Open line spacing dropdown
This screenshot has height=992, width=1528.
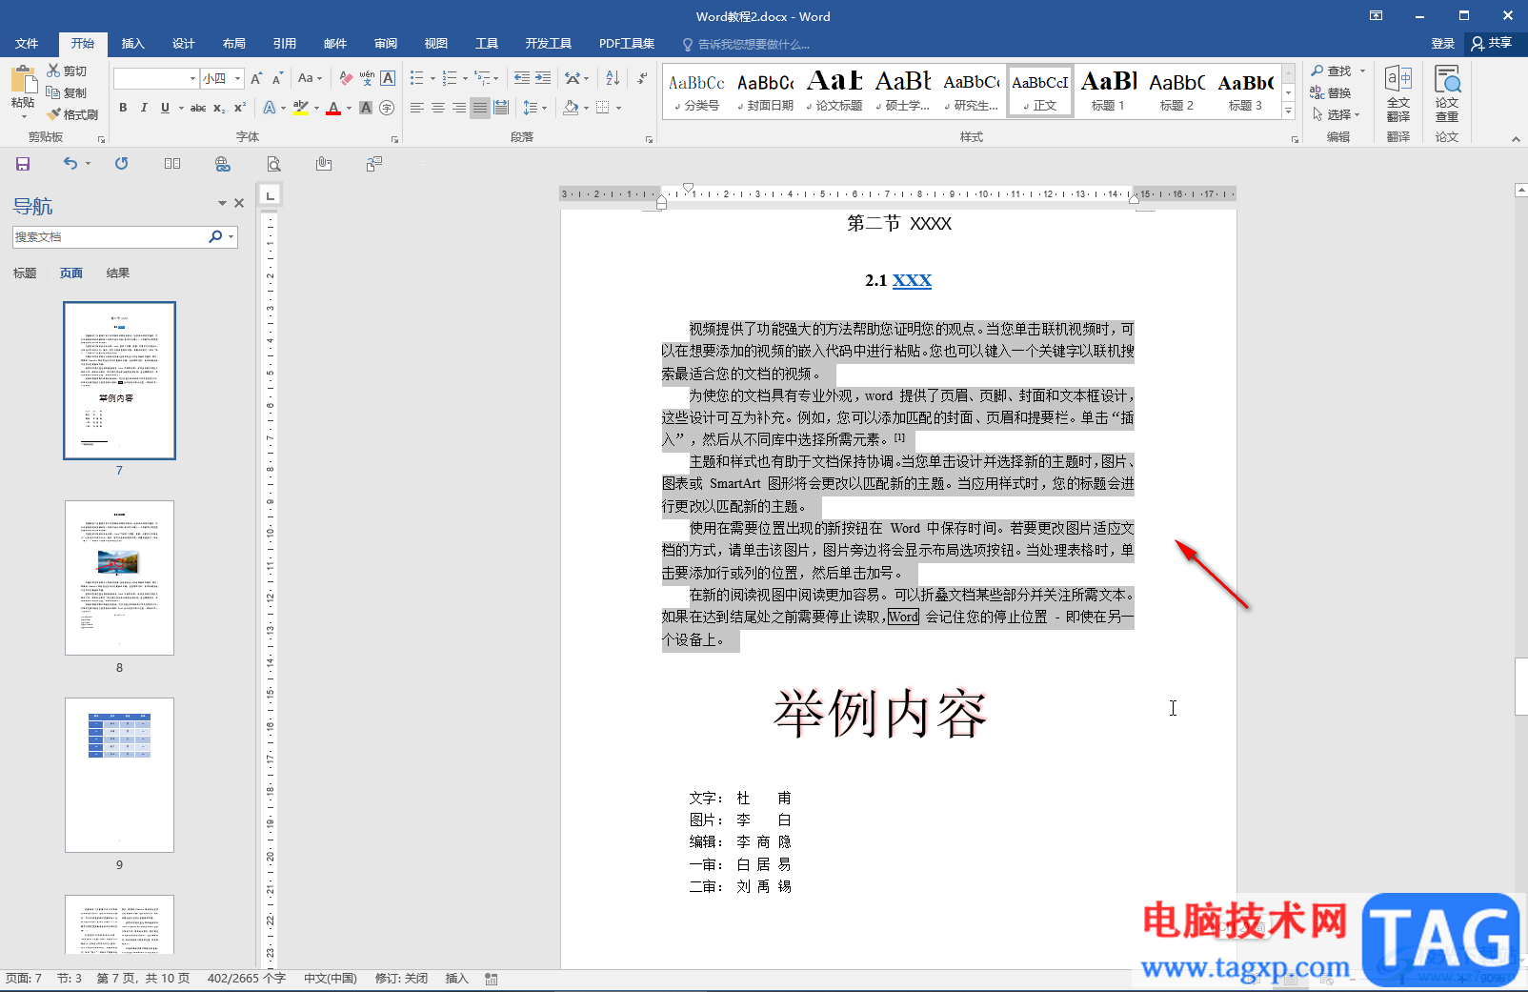point(534,108)
